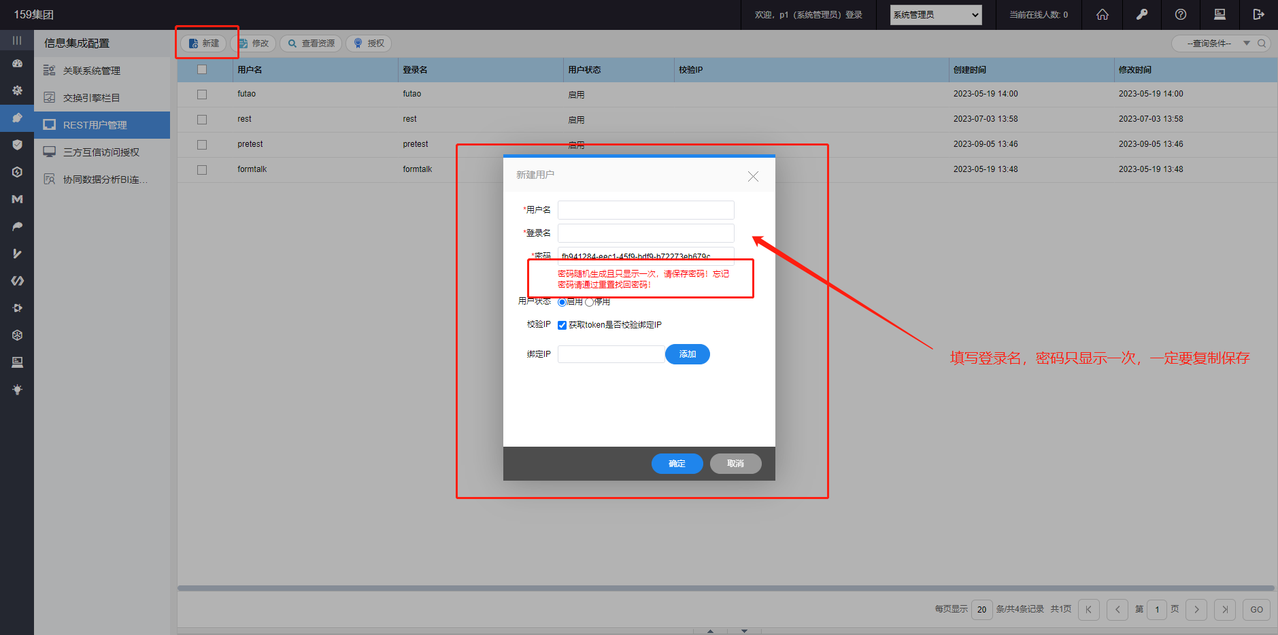Tick the checkbox for the pretest row

(x=202, y=145)
